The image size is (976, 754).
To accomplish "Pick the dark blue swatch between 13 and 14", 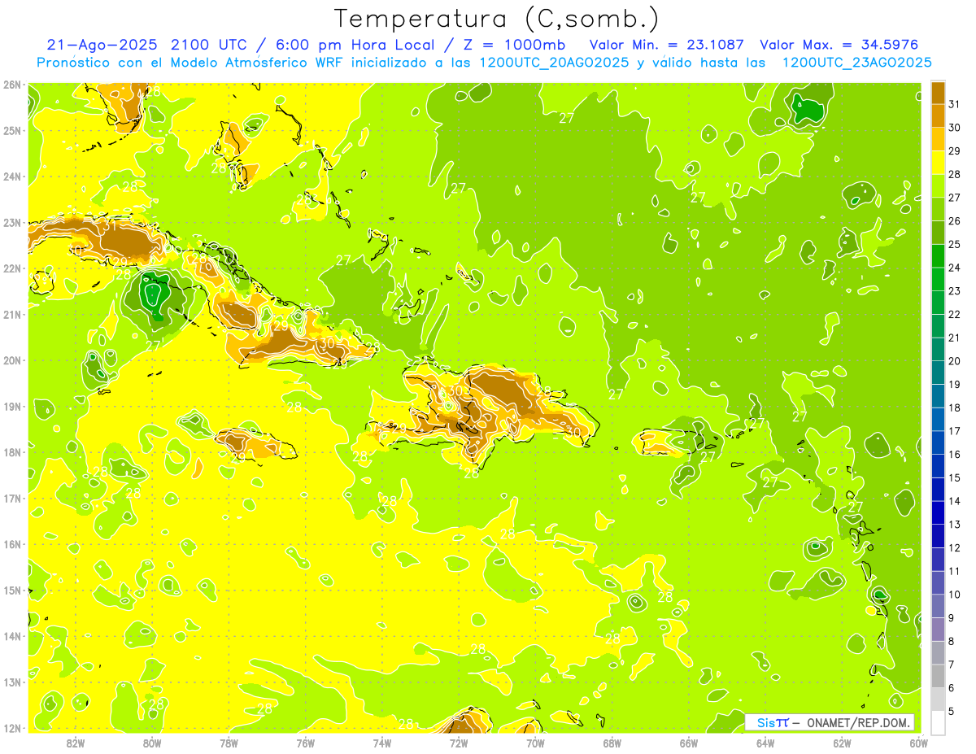I will pyautogui.click(x=939, y=512).
